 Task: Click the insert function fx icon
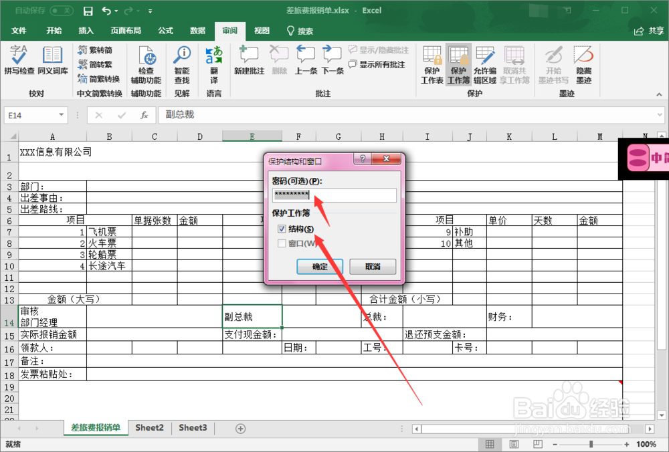145,115
